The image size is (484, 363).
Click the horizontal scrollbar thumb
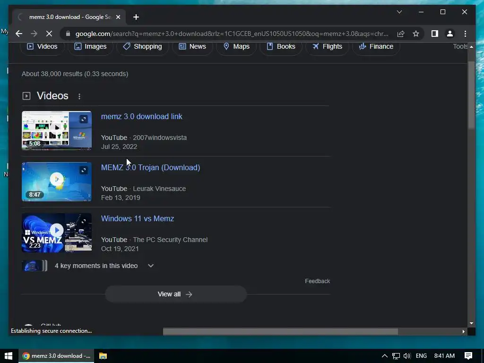(280, 331)
